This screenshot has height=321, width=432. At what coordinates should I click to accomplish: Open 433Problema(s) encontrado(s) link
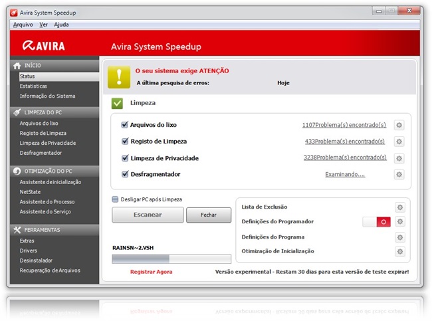345,142
